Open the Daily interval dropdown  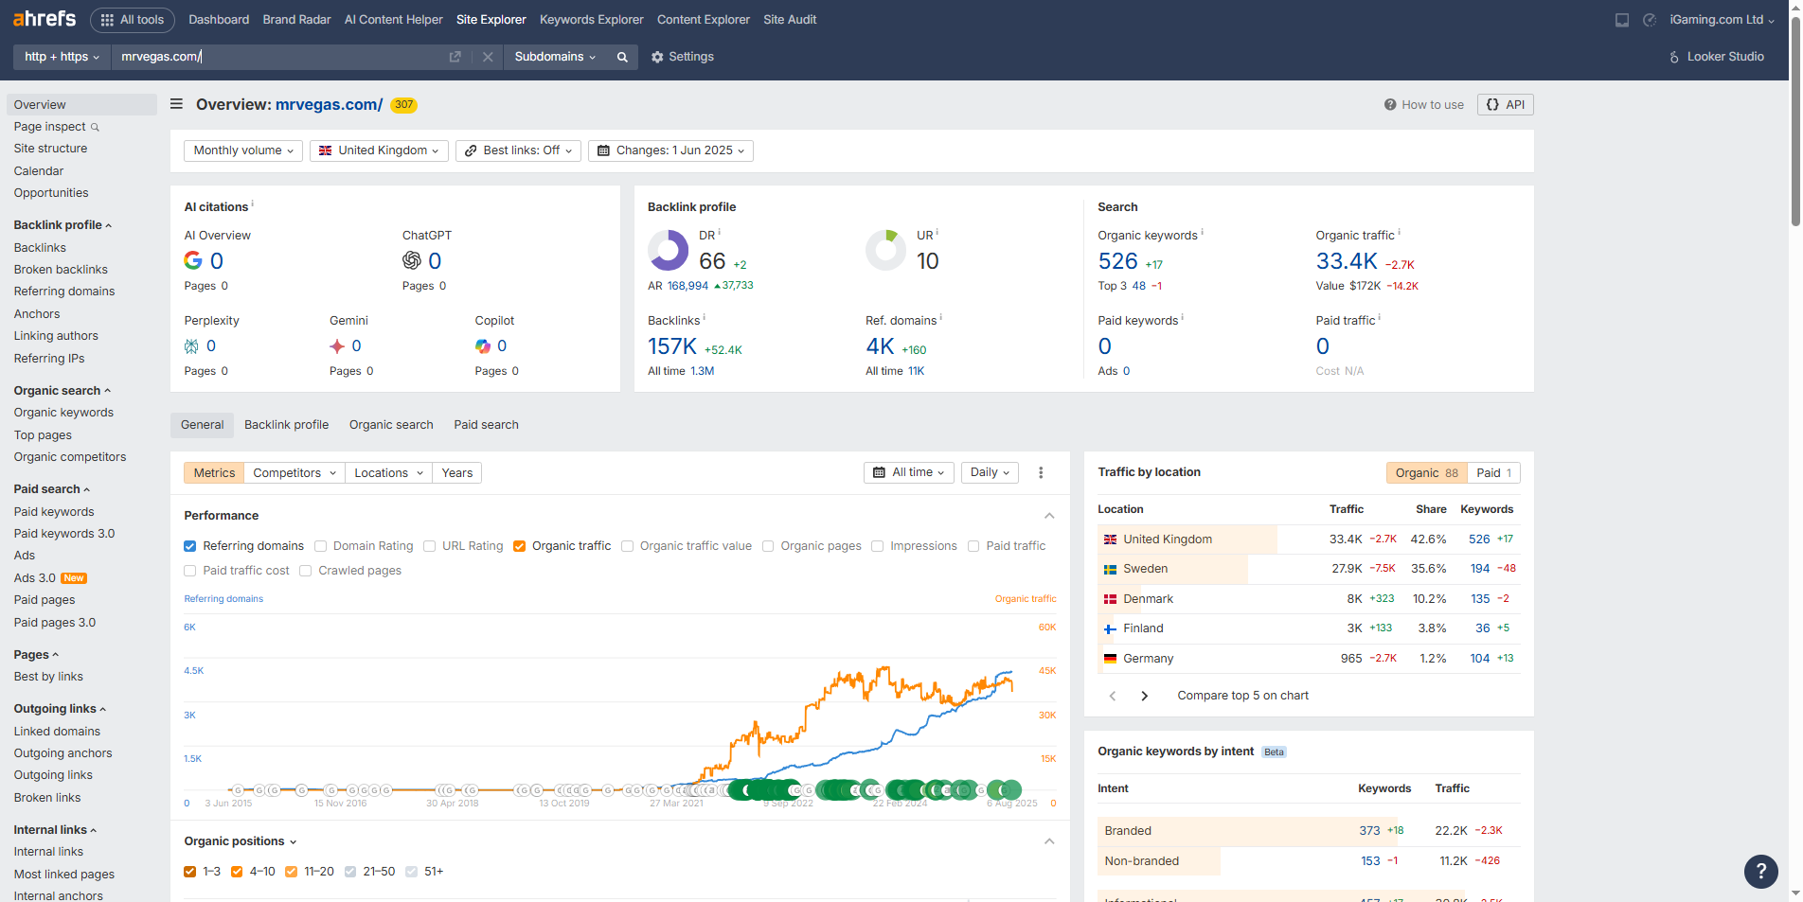coord(990,472)
